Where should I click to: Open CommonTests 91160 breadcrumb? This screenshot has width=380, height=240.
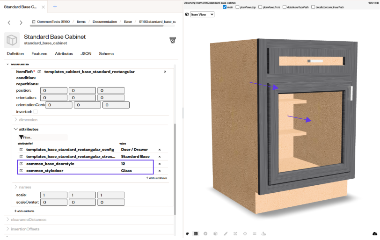[51, 22]
